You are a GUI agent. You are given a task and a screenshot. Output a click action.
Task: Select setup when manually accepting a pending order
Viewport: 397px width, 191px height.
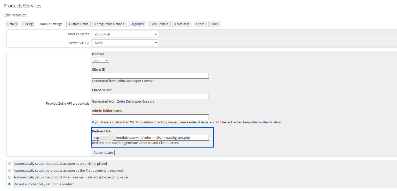10,177
